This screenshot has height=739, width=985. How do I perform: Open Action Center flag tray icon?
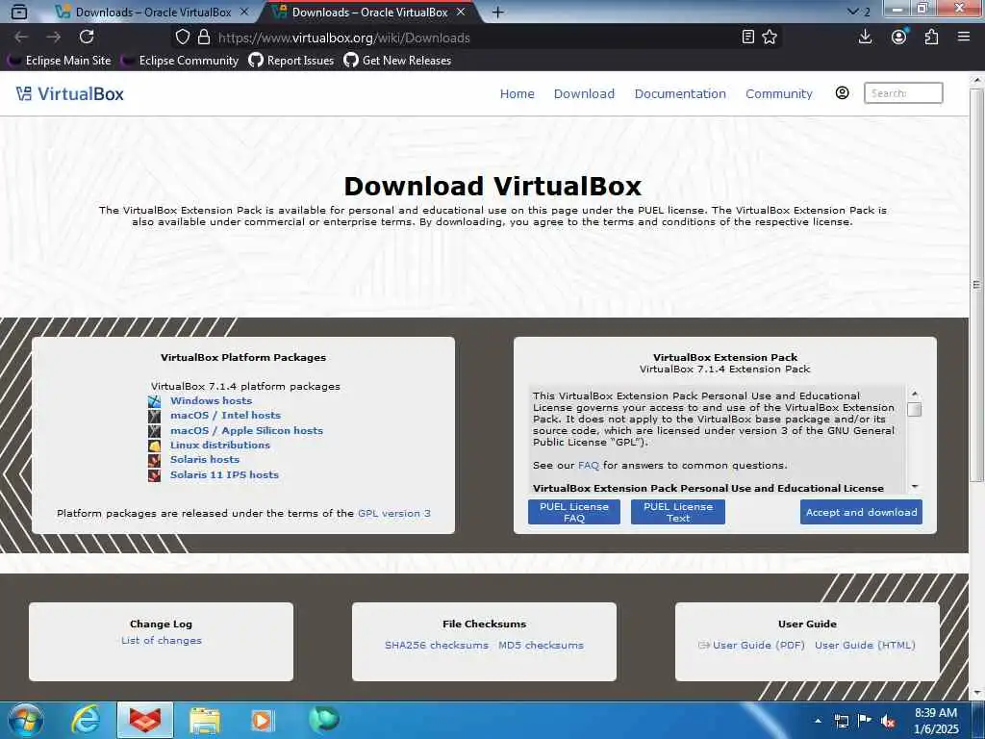(x=865, y=721)
